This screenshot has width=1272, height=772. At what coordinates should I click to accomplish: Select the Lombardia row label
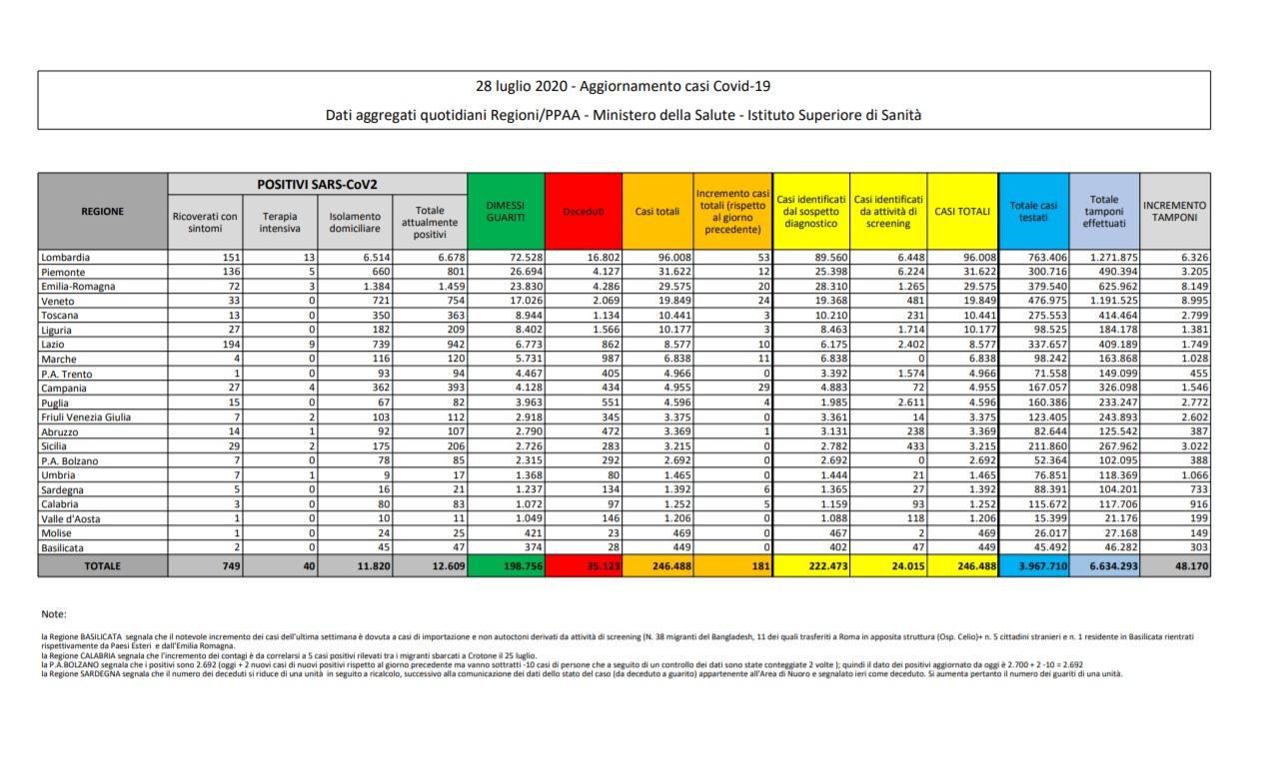(65, 257)
